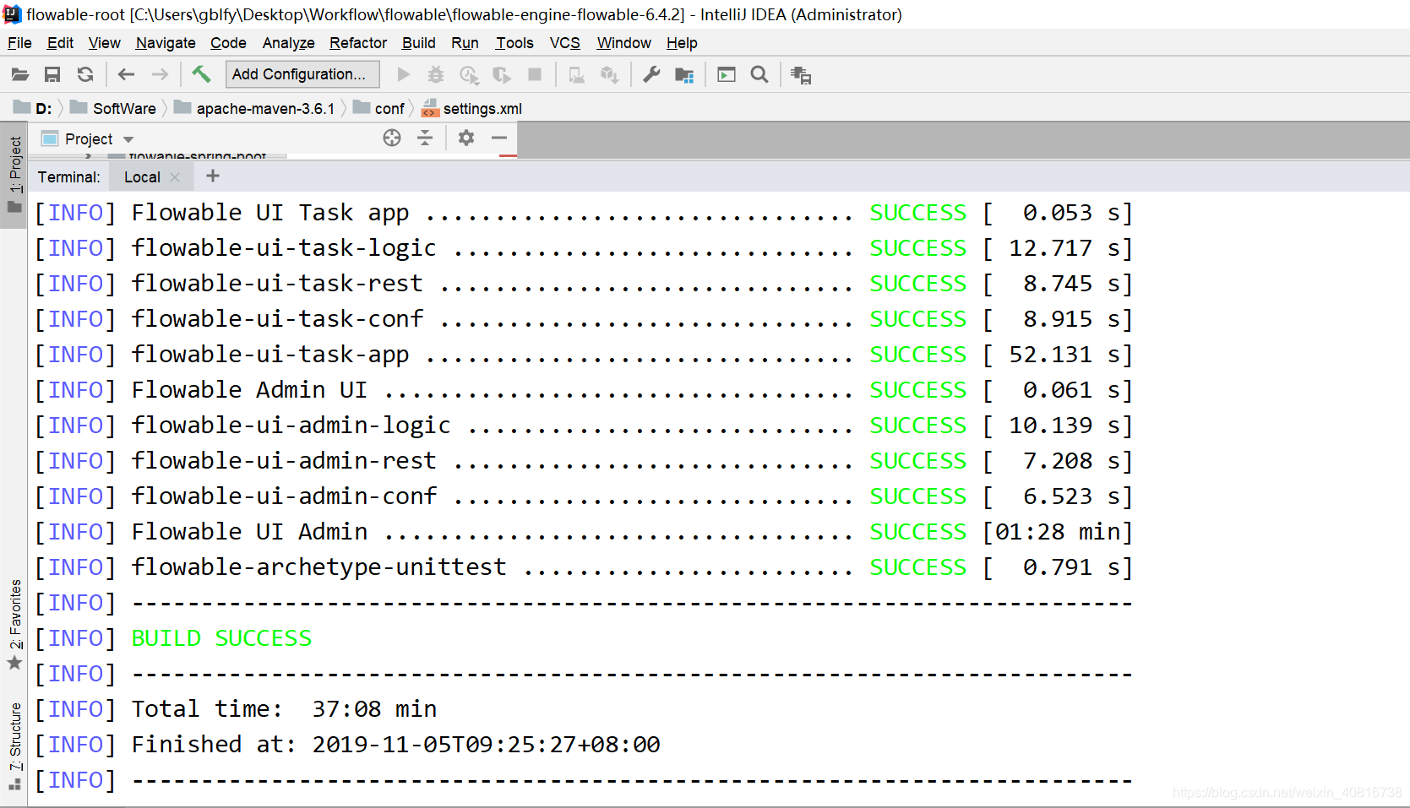
Task: Click the Flowable UI Task app line
Action: pos(583,213)
